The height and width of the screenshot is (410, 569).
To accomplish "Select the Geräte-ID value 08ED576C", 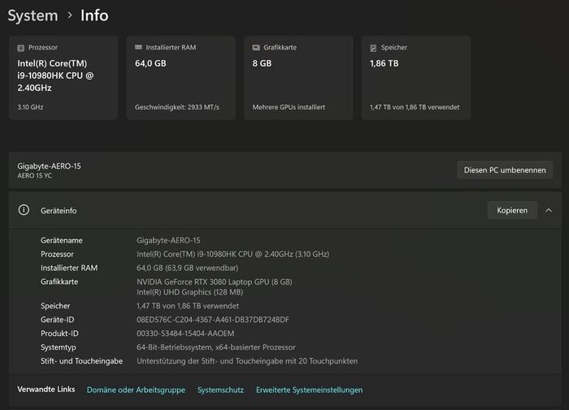I will pyautogui.click(x=213, y=320).
